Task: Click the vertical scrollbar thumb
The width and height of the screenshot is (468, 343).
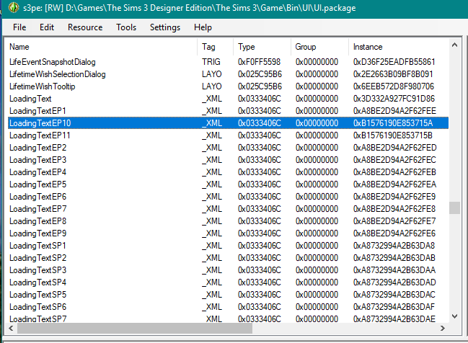Action: click(x=454, y=208)
